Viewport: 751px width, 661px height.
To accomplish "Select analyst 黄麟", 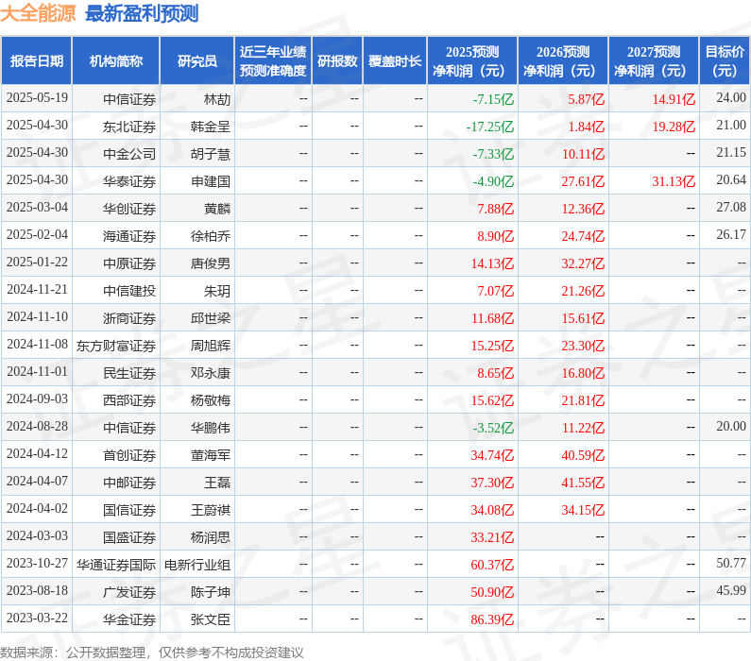I will point(217,209).
